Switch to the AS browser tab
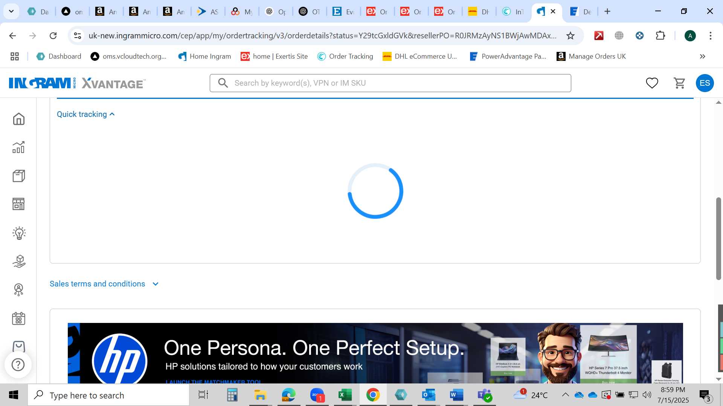The image size is (723, 406). [207, 12]
